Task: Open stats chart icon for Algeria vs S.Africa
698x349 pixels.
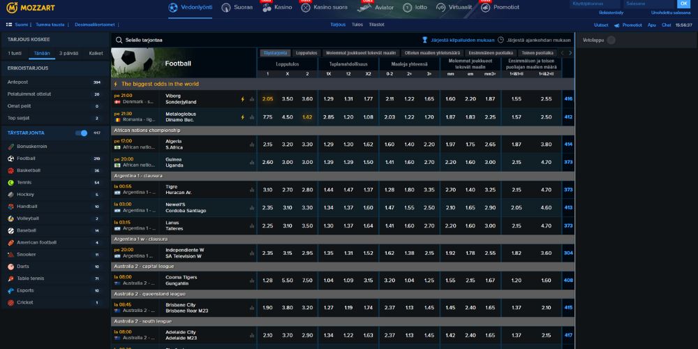Action: 252,144
